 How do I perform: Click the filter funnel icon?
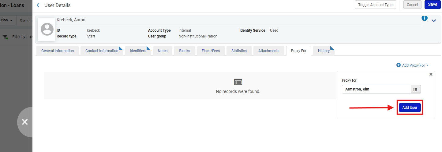(5, 37)
